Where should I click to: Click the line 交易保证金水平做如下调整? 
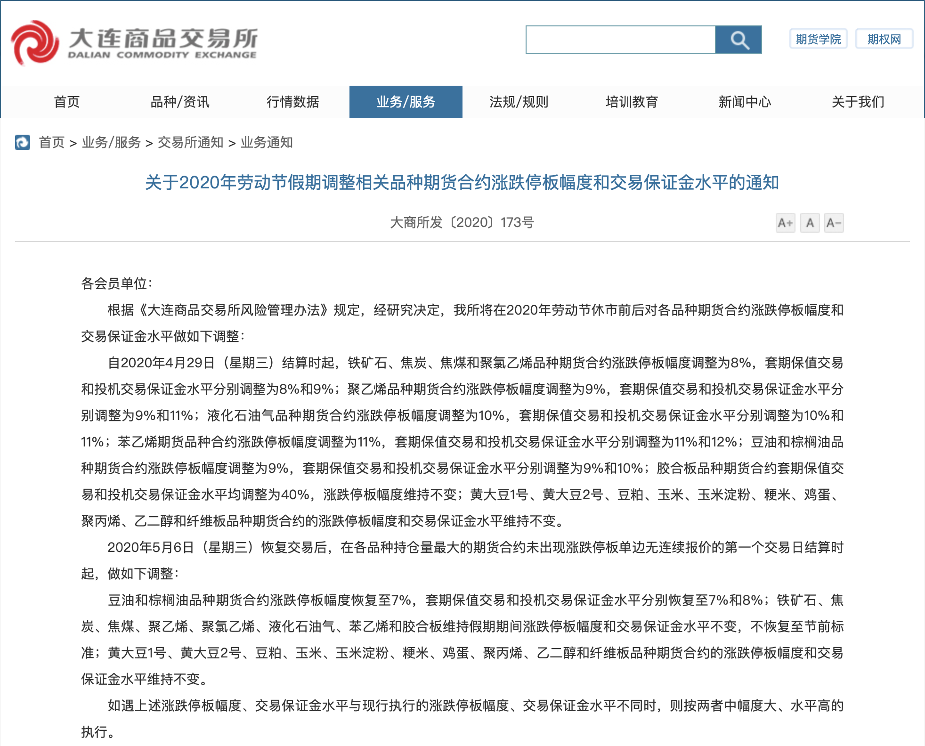coord(163,336)
